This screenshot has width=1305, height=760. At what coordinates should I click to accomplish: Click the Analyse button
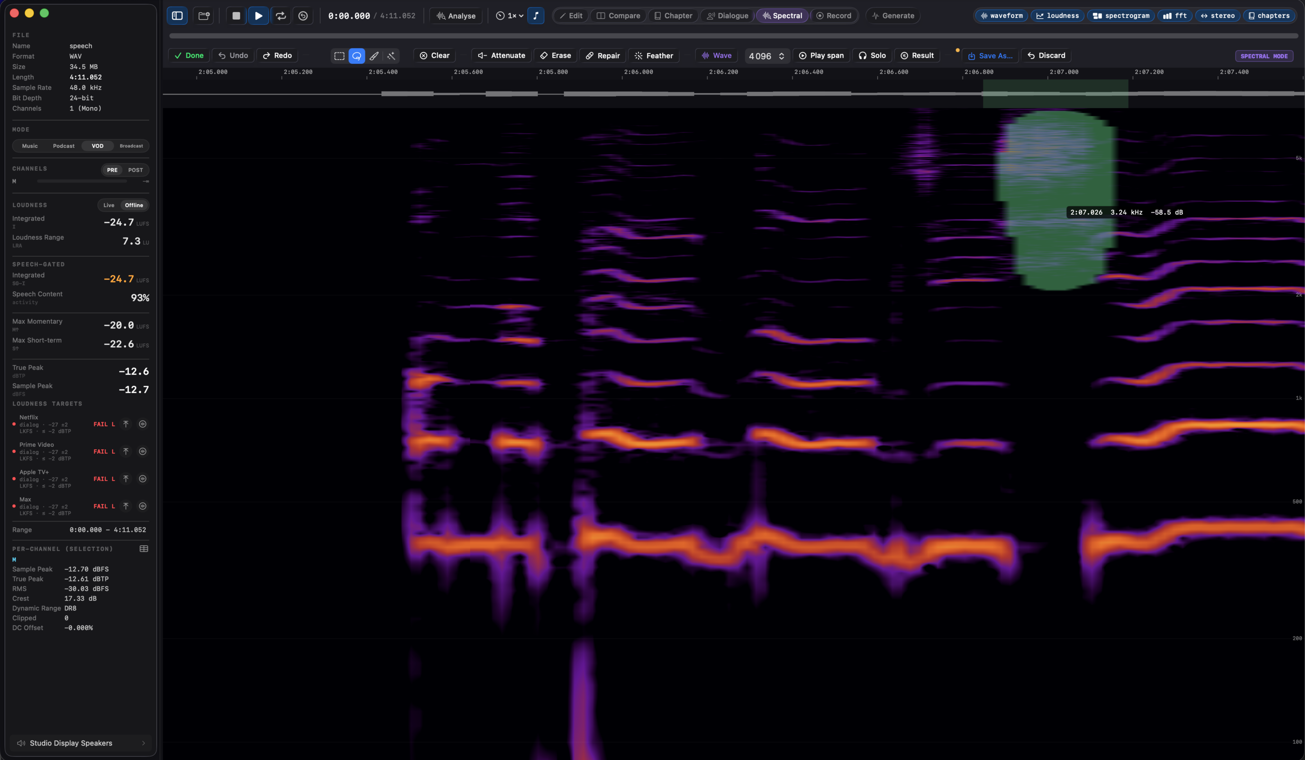pos(456,15)
